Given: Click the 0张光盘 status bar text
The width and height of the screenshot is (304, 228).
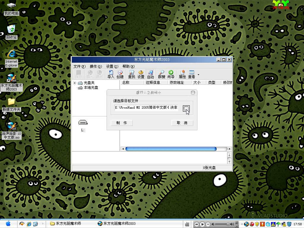Looking at the screenshot, I should [x=209, y=168].
